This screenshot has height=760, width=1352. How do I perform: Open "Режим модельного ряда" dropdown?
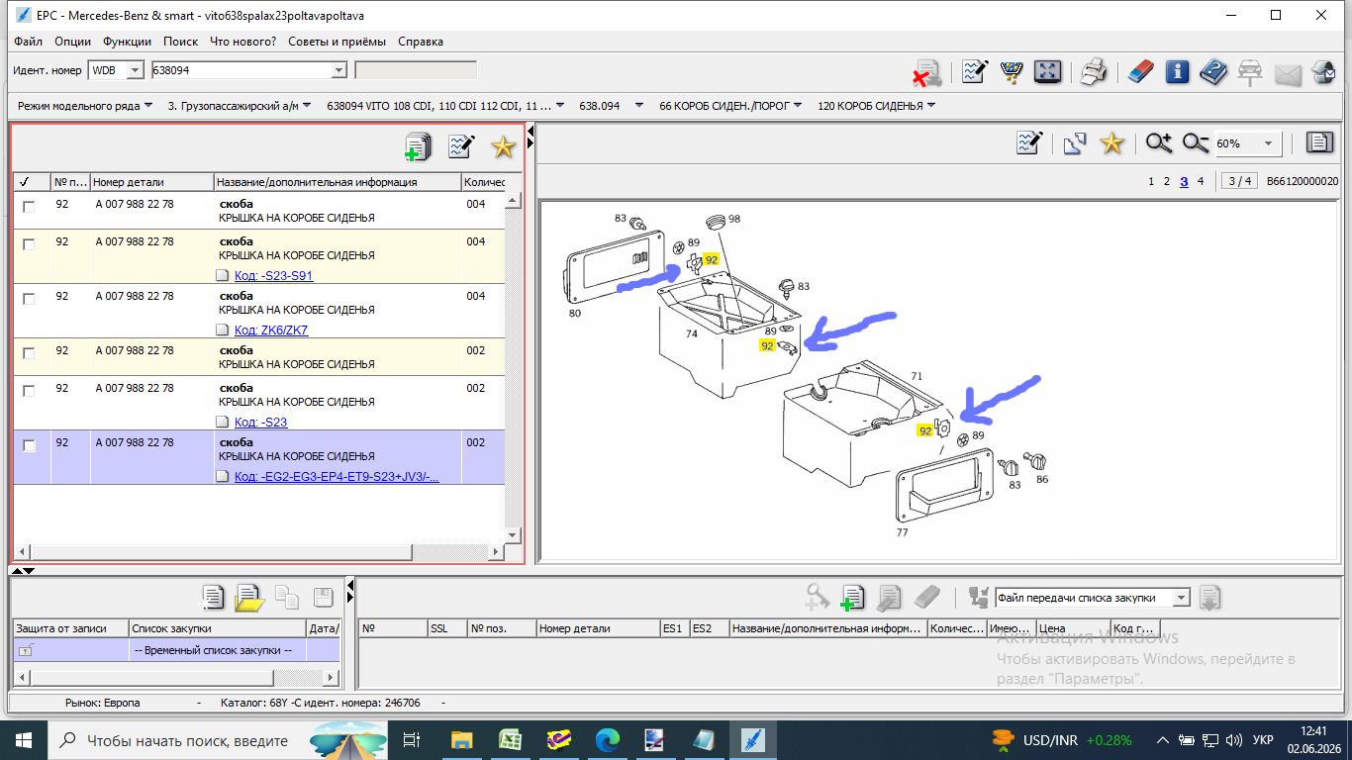pos(85,105)
